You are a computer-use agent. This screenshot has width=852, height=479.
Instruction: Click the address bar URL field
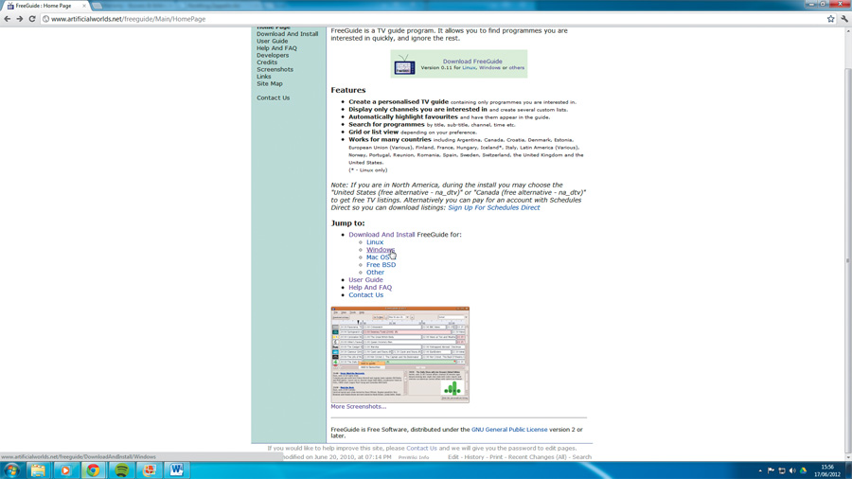(432, 19)
